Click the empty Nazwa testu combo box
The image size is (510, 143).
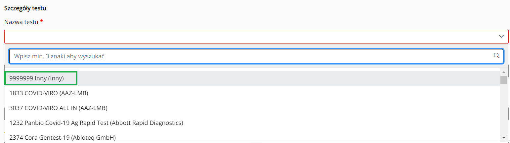pos(251,36)
